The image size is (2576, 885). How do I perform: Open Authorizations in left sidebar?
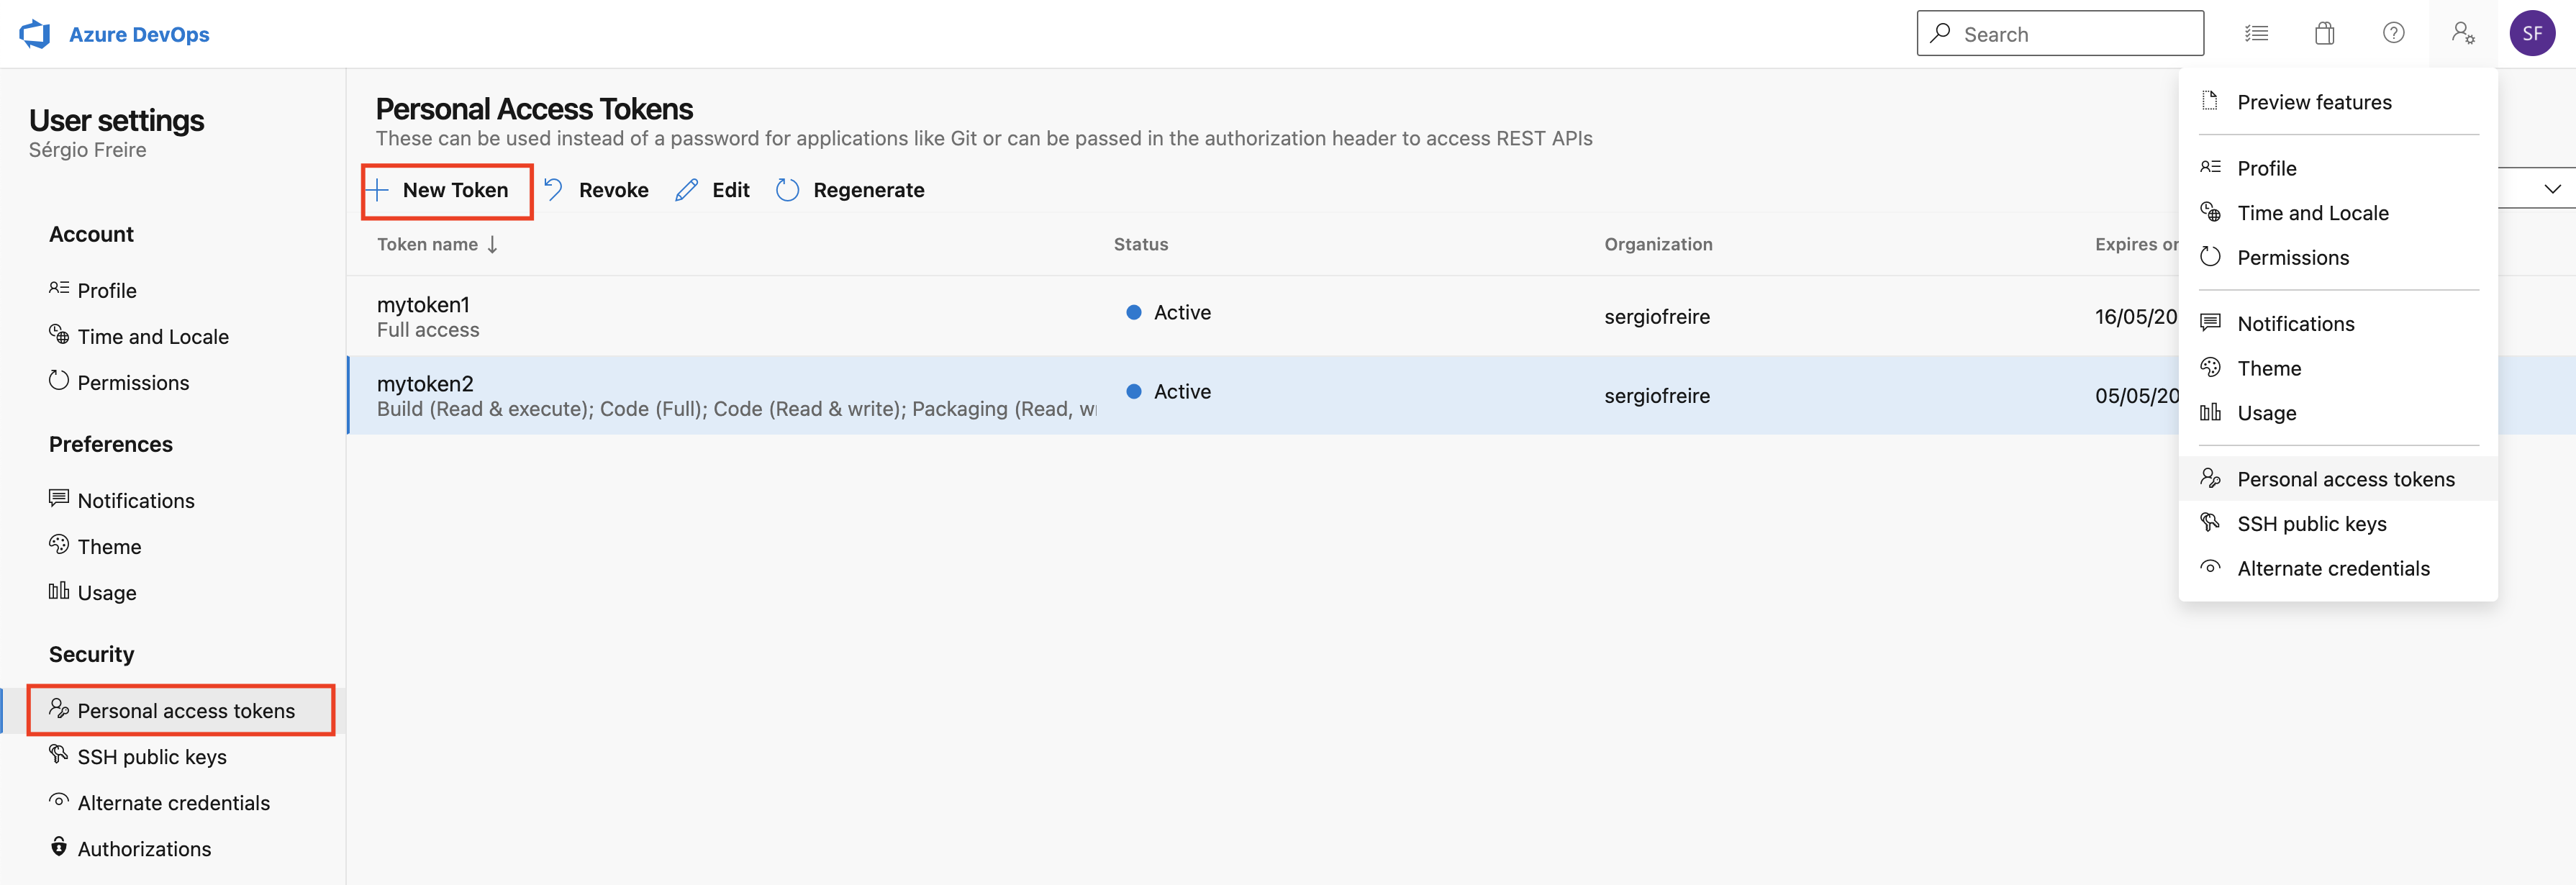coord(172,849)
